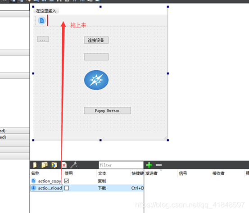Click the 在这里输入 menu placeholder
The image size is (249, 213).
[x=46, y=11]
